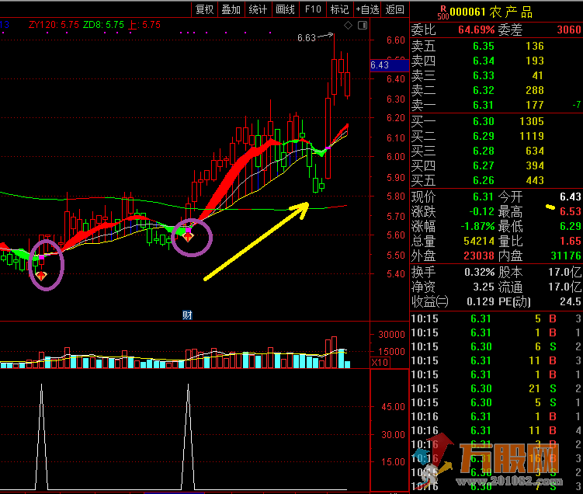Open the F10 company info
This screenshot has height=494, width=583.
point(313,9)
